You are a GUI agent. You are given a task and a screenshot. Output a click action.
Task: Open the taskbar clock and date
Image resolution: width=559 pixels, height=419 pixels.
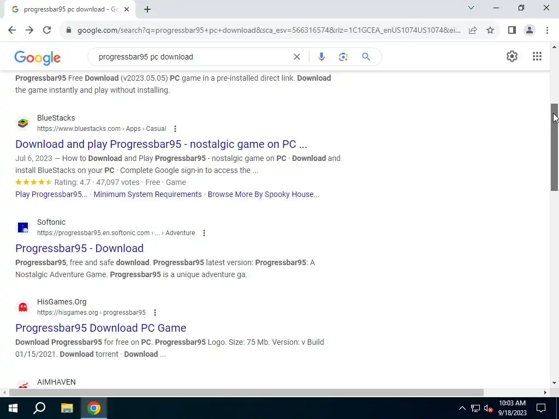(512, 408)
